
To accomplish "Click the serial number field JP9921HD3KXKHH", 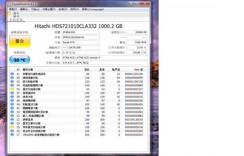I will coord(81,38).
